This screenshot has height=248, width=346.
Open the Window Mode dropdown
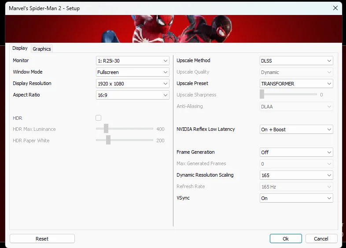point(133,72)
